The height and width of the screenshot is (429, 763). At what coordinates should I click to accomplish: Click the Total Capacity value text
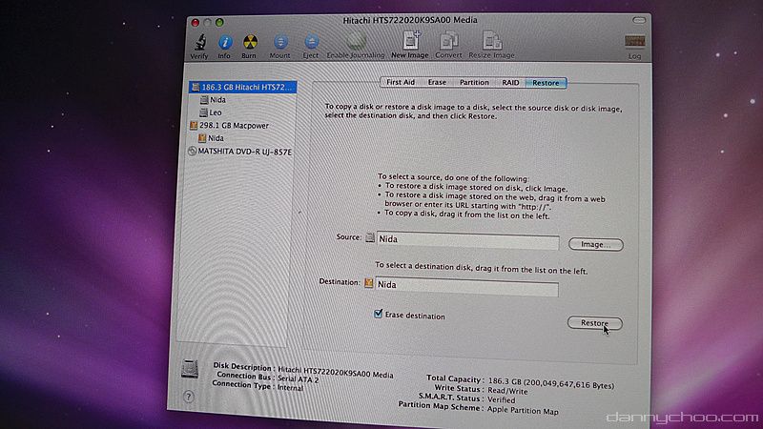coord(551,383)
